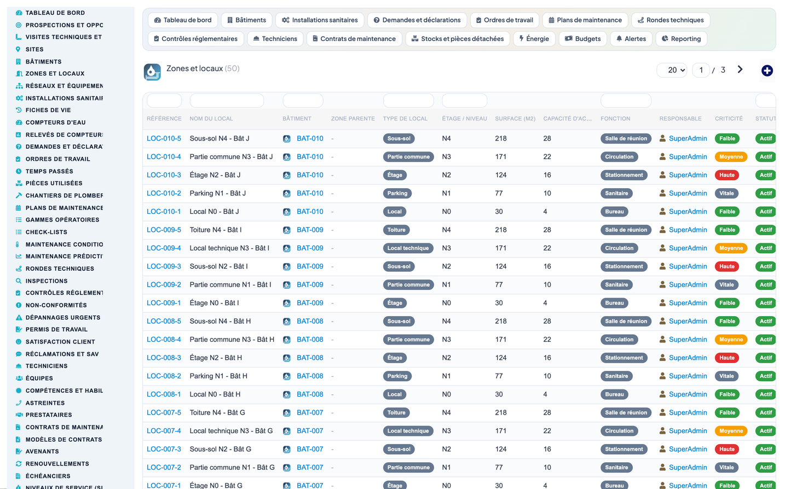Click the Permis de travail sidebar icon
The width and height of the screenshot is (791, 489).
tap(19, 329)
